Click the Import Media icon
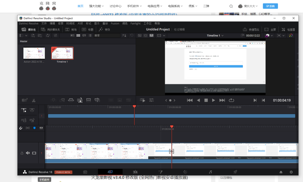The image size is (303, 182). (33, 35)
